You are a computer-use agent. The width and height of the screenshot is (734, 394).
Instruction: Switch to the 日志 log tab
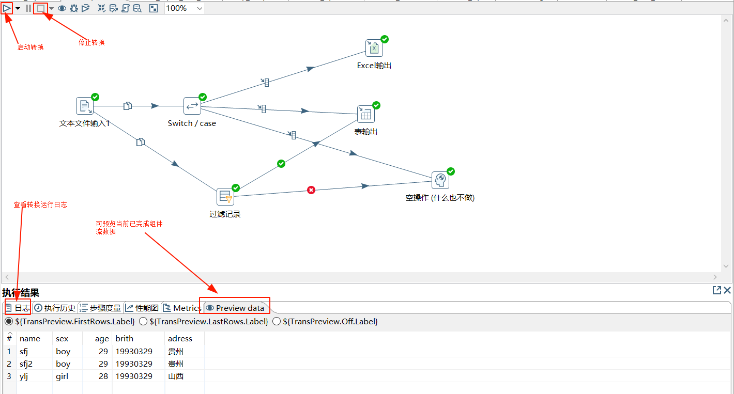(18, 308)
